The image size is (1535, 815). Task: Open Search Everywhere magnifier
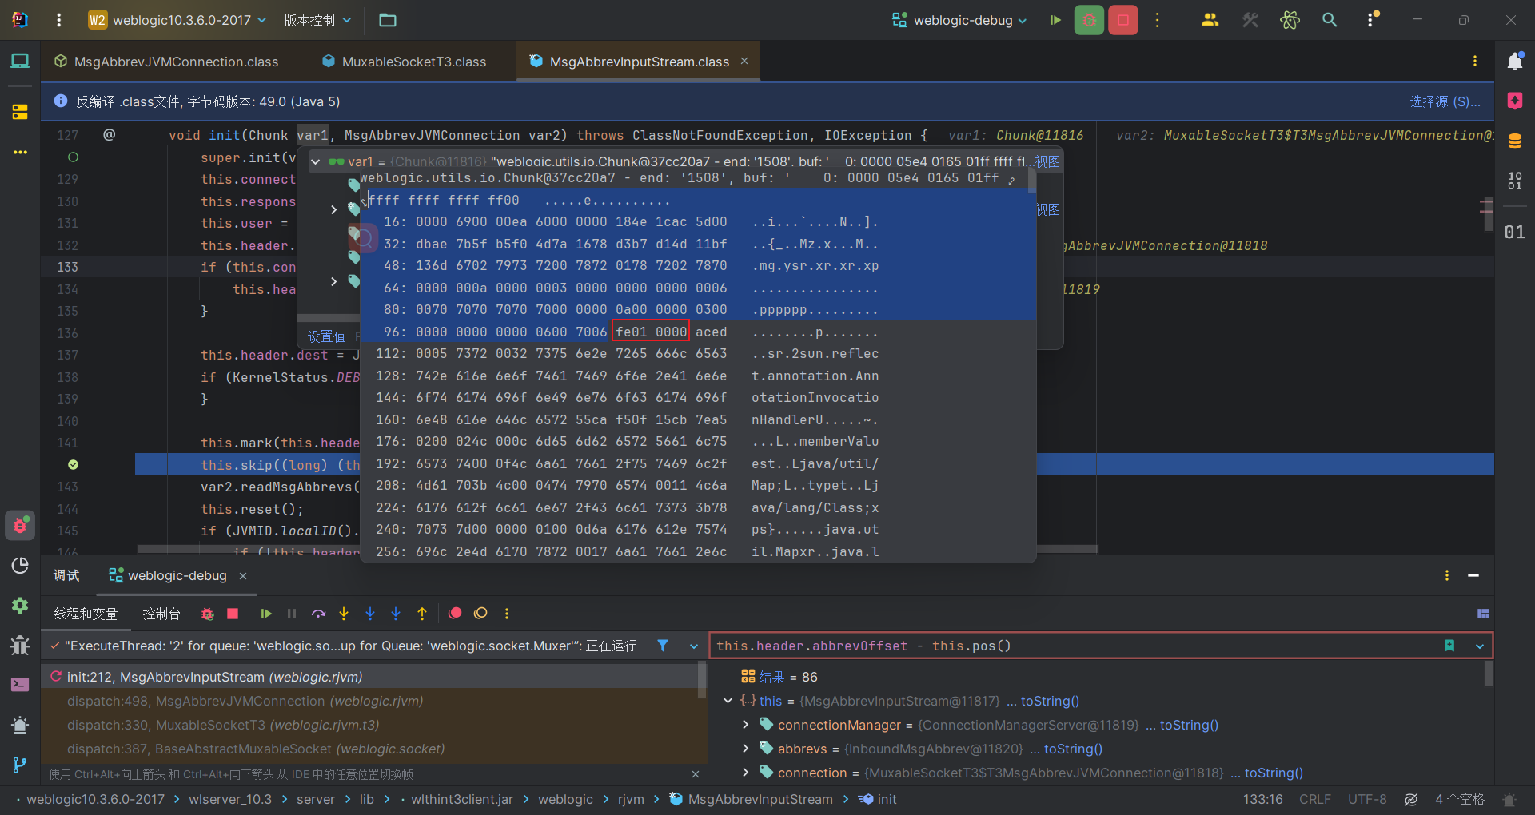point(1330,20)
